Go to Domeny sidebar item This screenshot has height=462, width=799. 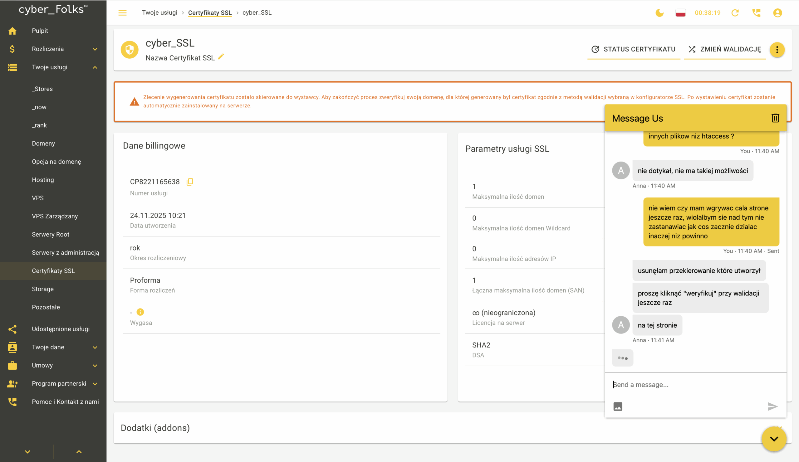(43, 143)
